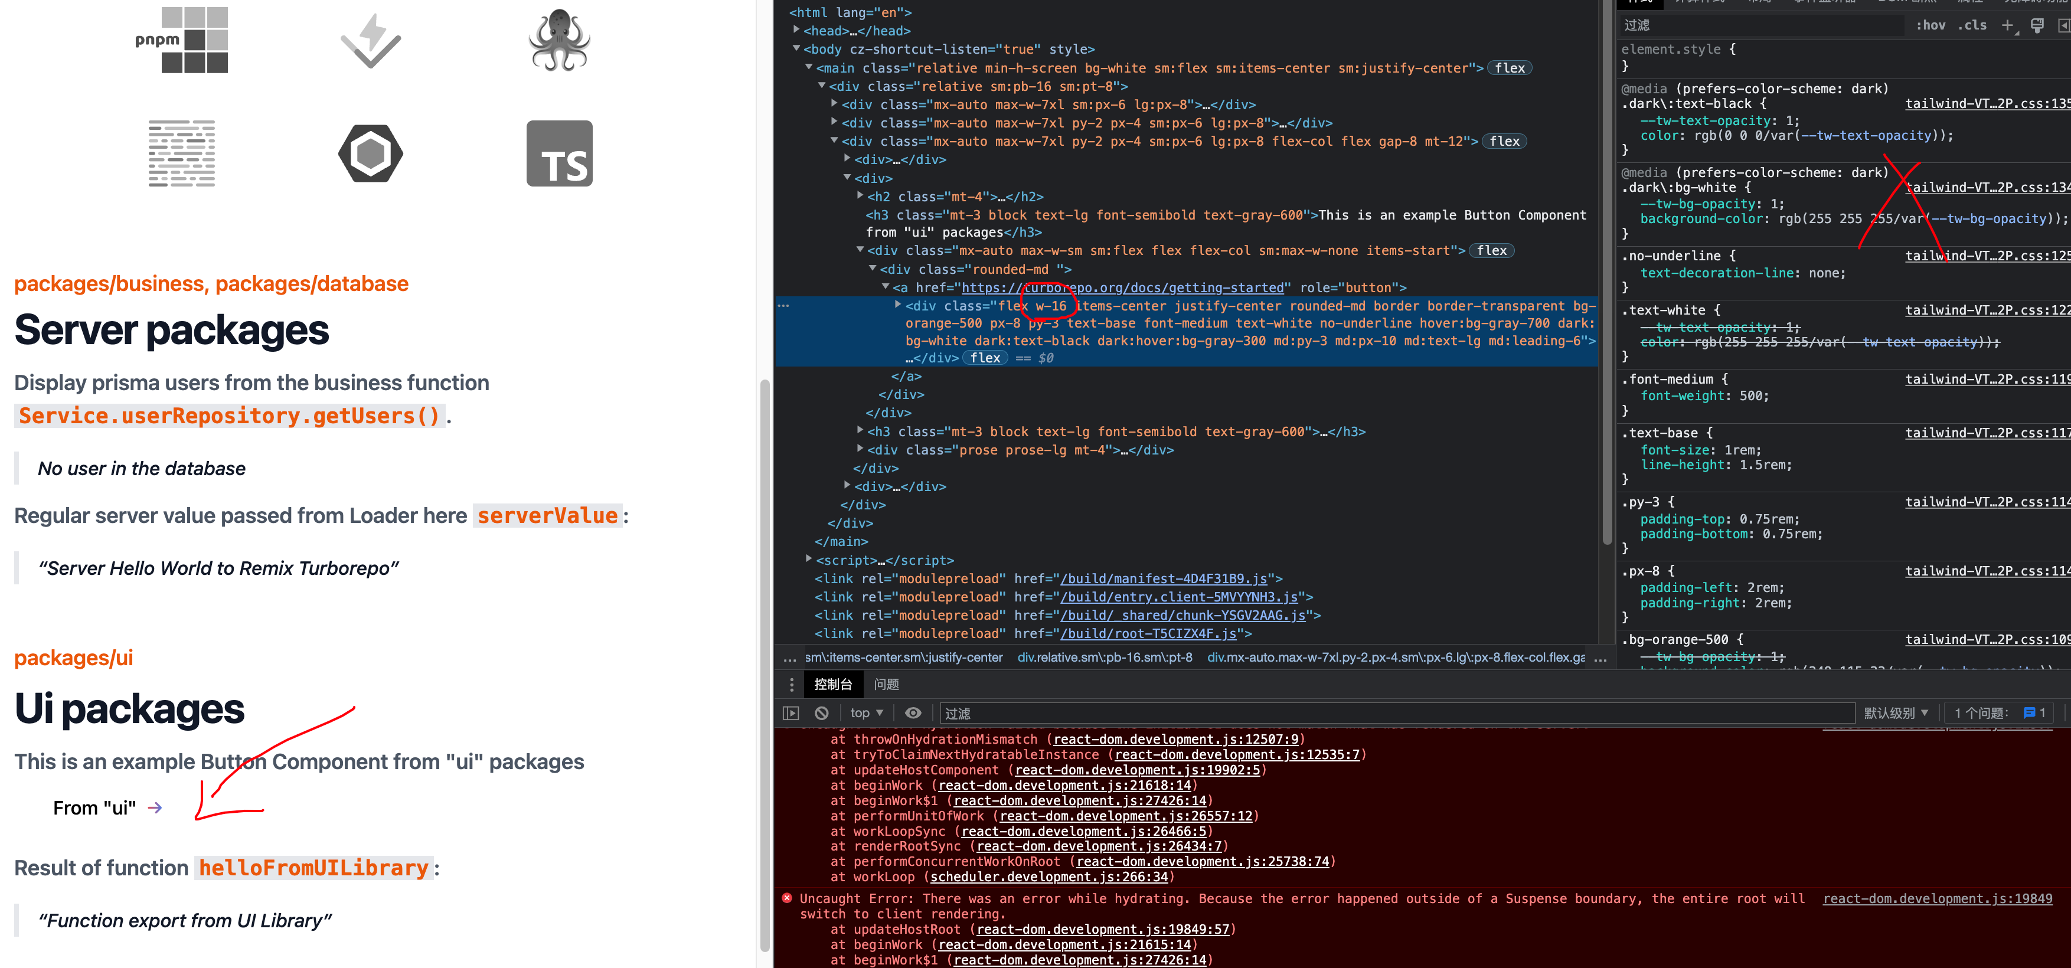Toggle the .cls element classes pane
Screen dimensions: 2071x968
[1973, 25]
